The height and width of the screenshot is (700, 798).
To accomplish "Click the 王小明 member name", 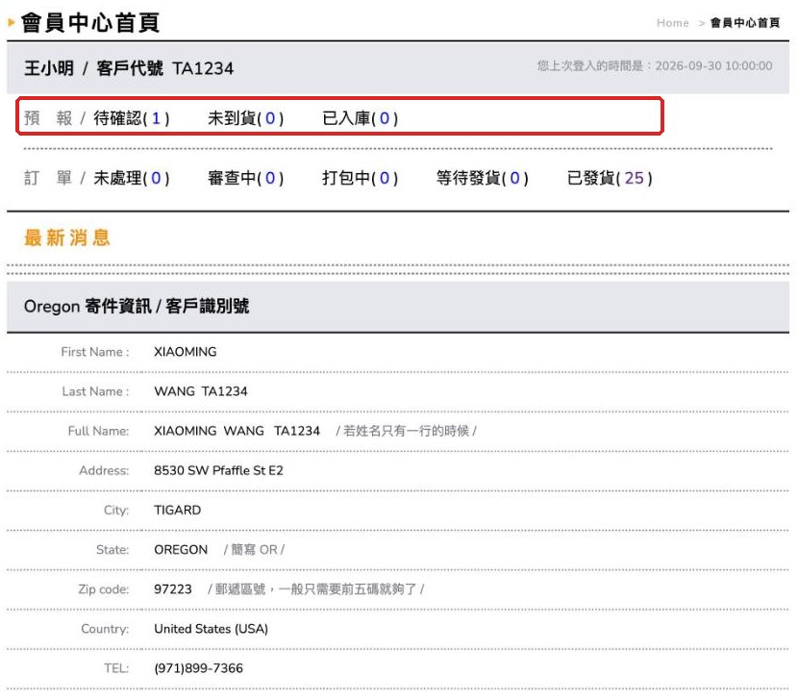I will coord(49,68).
